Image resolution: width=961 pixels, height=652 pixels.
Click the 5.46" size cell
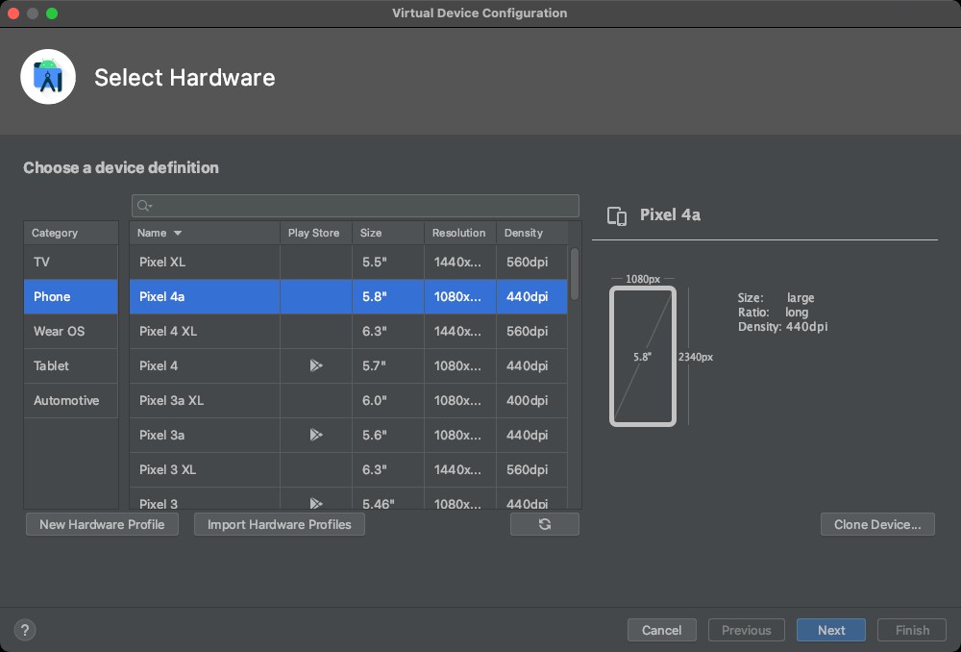coord(388,500)
